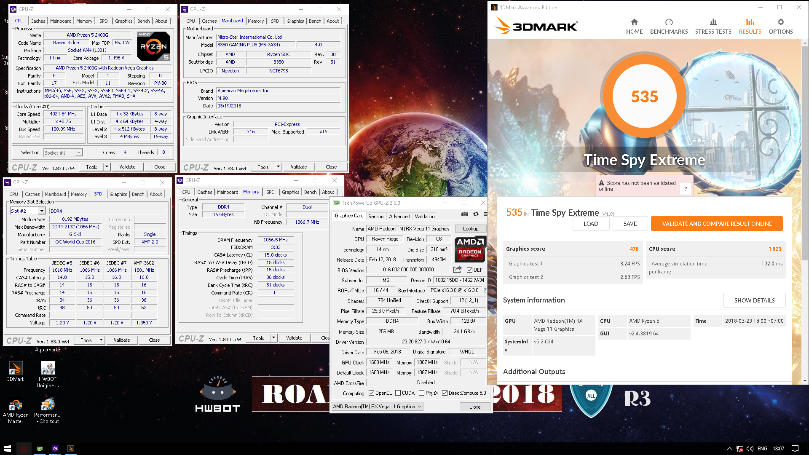Image resolution: width=809 pixels, height=455 pixels.
Task: Open Caches tab in CPU-Z CPU window
Action: tap(38, 21)
